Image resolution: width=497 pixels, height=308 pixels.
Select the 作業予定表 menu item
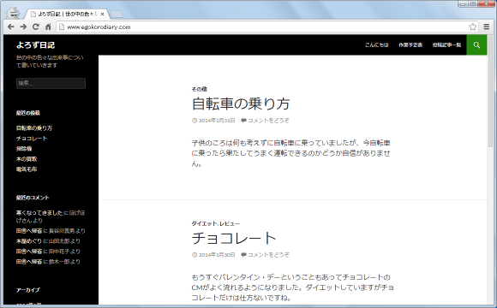410,45
